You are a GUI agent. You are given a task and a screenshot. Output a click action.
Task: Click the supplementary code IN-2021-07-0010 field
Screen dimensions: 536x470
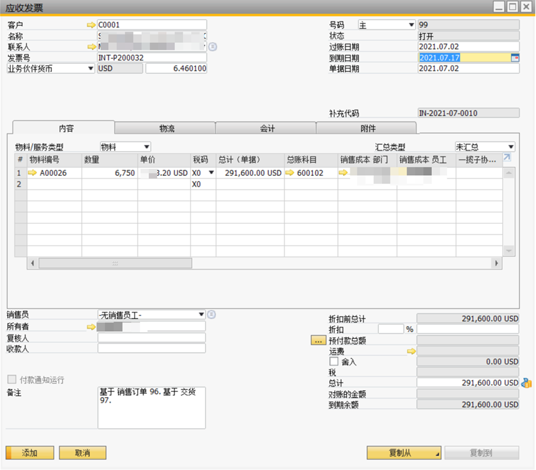point(469,113)
